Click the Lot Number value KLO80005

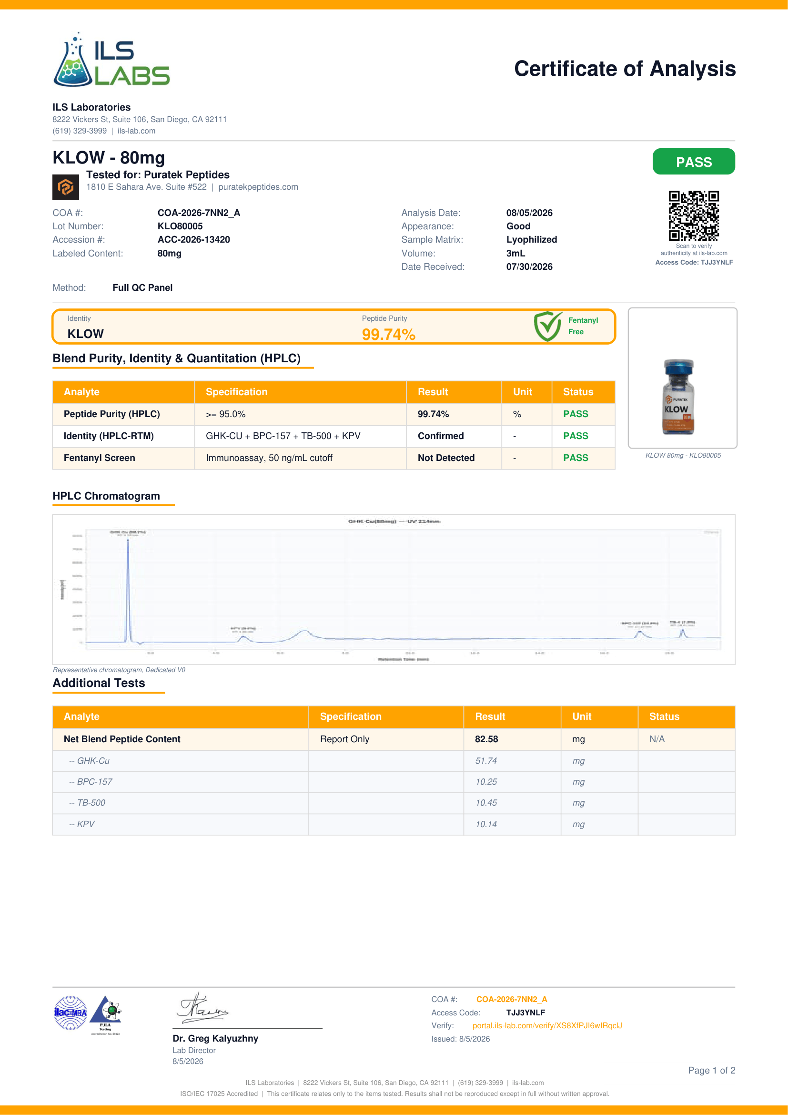pos(180,226)
